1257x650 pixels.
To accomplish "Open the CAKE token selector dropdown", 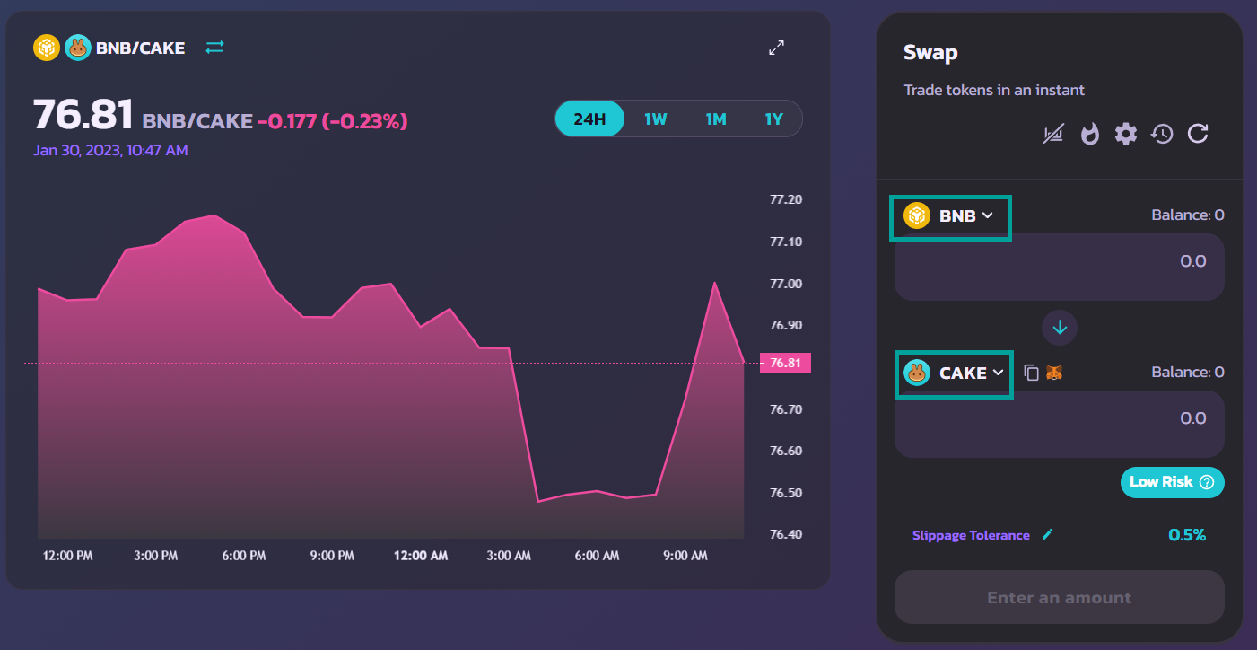I will pos(955,373).
